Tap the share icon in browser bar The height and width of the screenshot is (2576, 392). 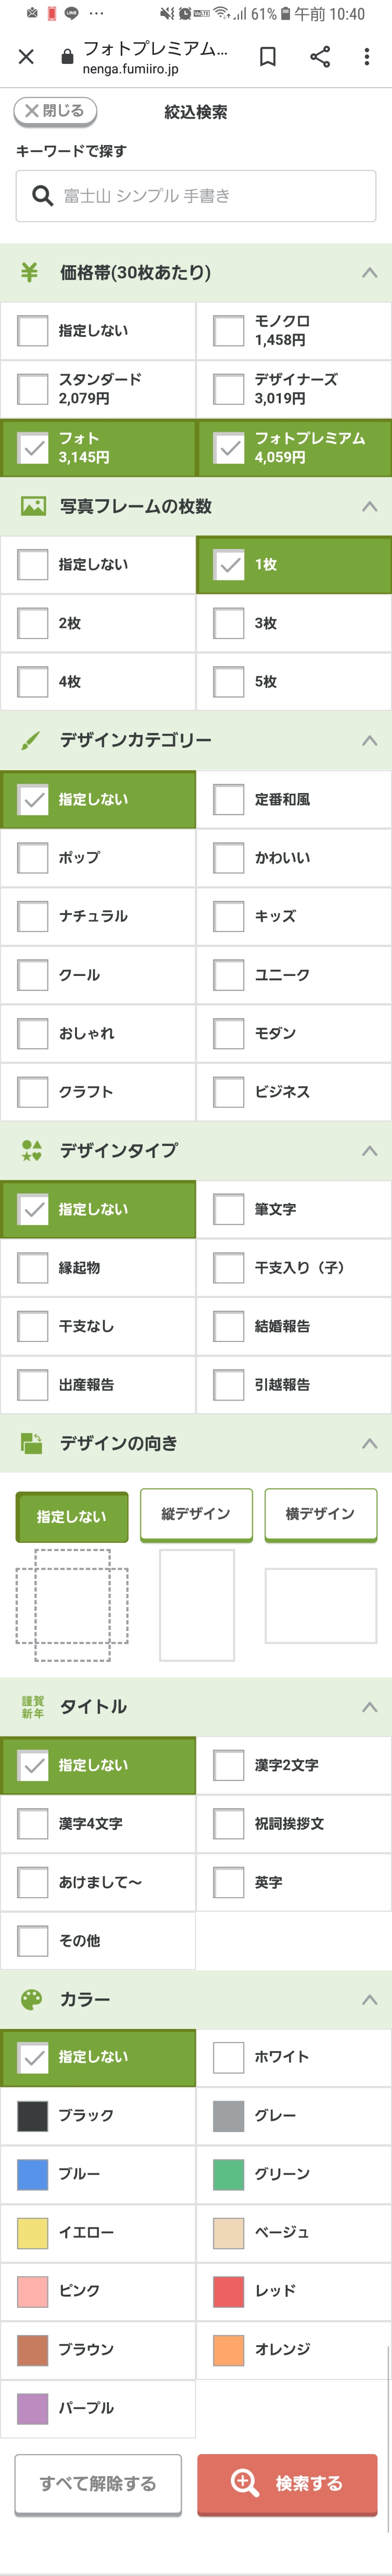click(x=320, y=57)
